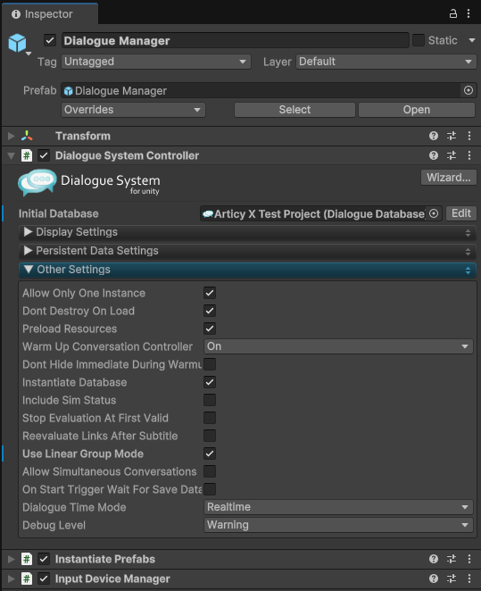
Task: Open Input Device Manager help icon
Action: tap(434, 579)
